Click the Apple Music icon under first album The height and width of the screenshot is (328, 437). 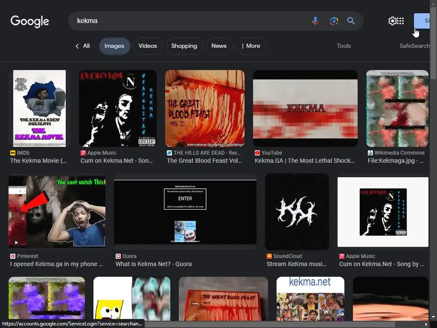pos(83,153)
